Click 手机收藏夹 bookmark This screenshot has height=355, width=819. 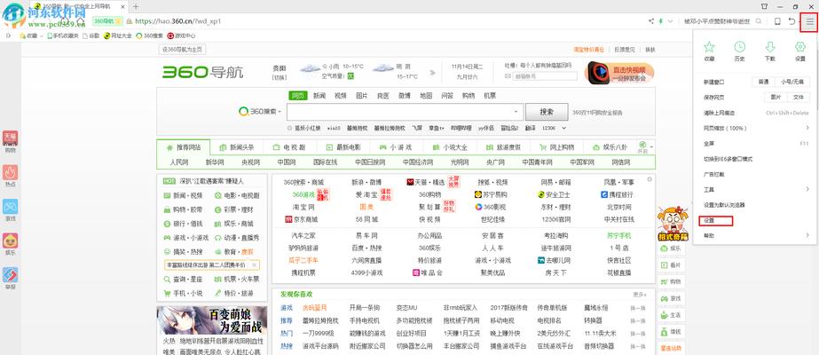(63, 36)
